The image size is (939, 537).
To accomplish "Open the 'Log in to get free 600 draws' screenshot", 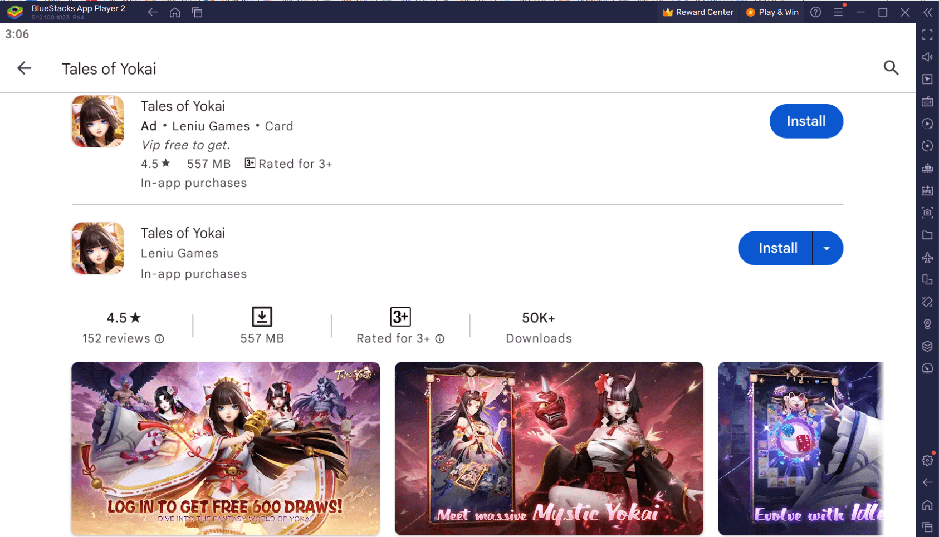I will [226, 449].
